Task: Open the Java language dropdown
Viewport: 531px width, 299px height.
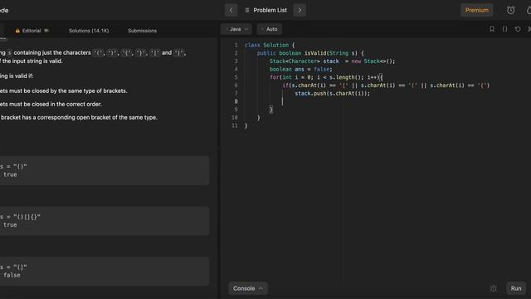Action: click(236, 29)
